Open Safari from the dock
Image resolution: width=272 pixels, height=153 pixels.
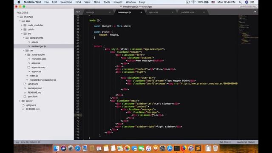pos(77,148)
